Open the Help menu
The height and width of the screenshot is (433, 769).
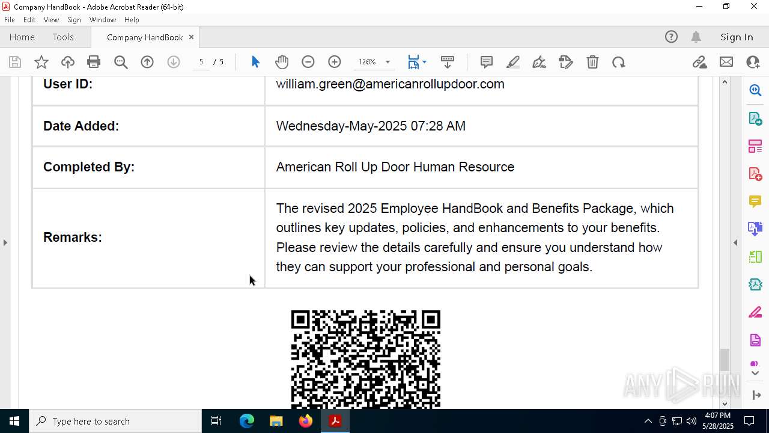pyautogui.click(x=132, y=20)
